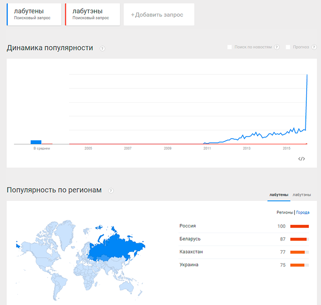The image size is (321, 305).
Task: Click Россия in the regions list
Action: pos(188,226)
